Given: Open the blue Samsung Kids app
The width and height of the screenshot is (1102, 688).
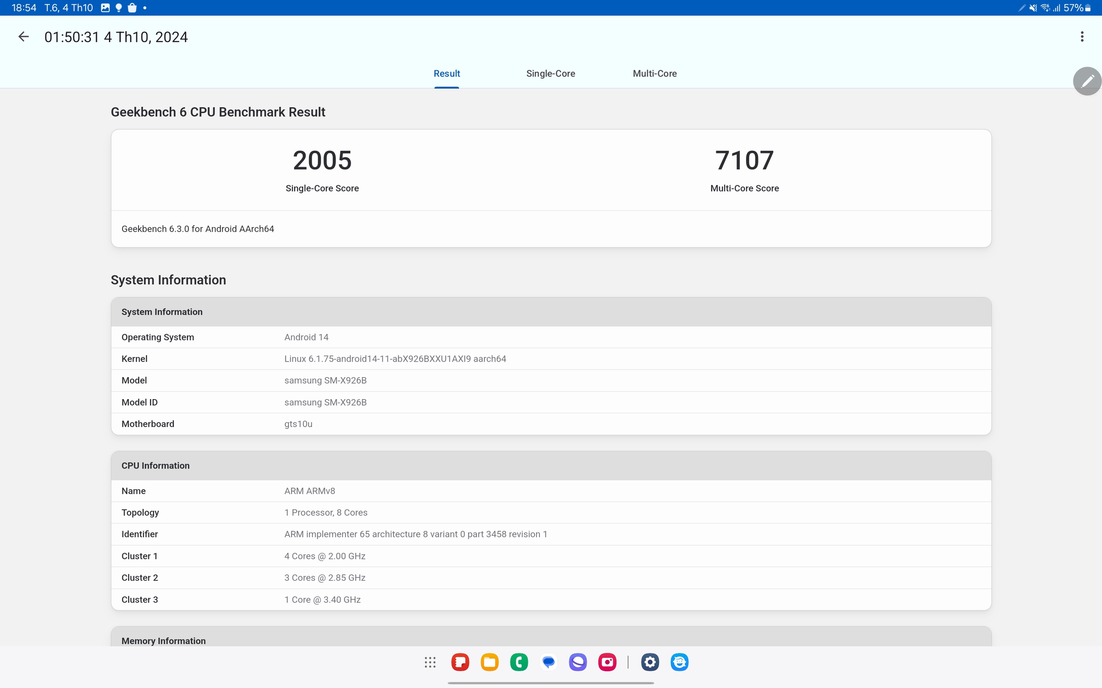Looking at the screenshot, I should coord(679,662).
